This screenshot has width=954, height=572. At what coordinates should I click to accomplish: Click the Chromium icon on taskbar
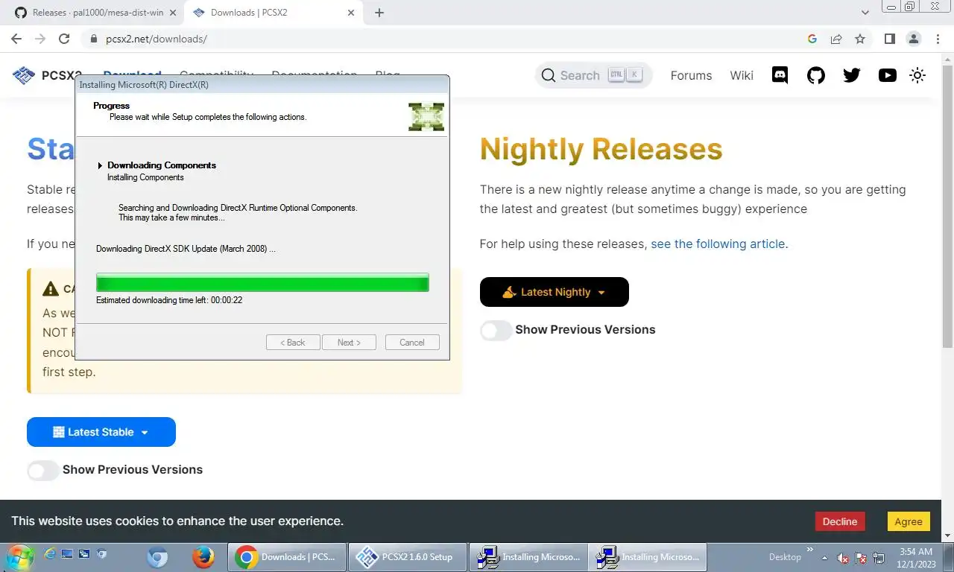[157, 557]
